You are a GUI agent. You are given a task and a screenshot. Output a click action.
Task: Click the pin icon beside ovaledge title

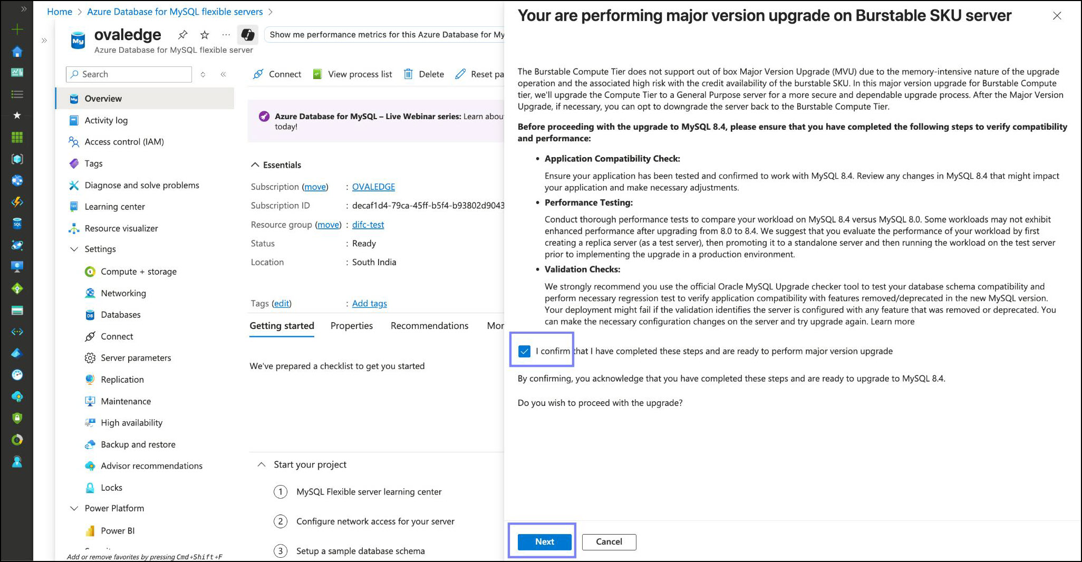182,35
